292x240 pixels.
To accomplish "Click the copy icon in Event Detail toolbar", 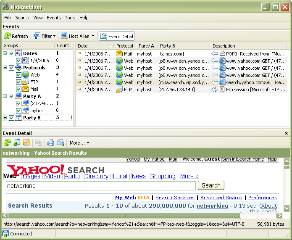I will click(39, 143).
